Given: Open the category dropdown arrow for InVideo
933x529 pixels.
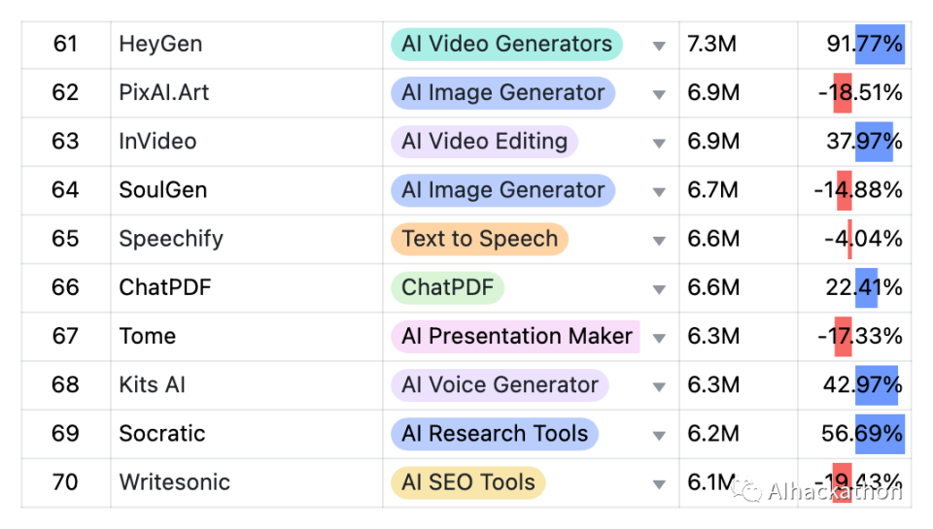Looking at the screenshot, I should click(659, 143).
